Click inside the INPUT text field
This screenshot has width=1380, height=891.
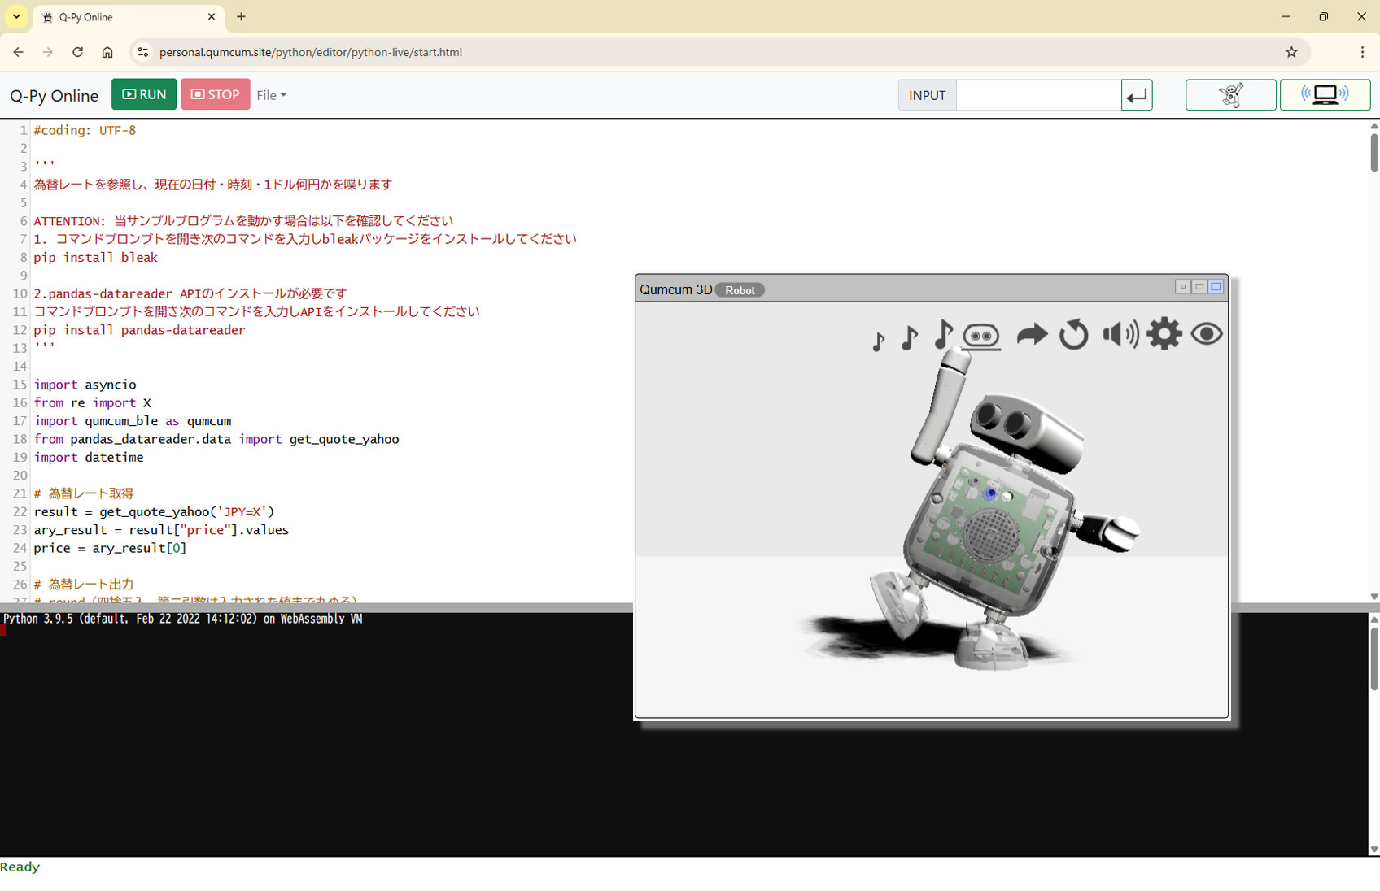pos(1037,95)
